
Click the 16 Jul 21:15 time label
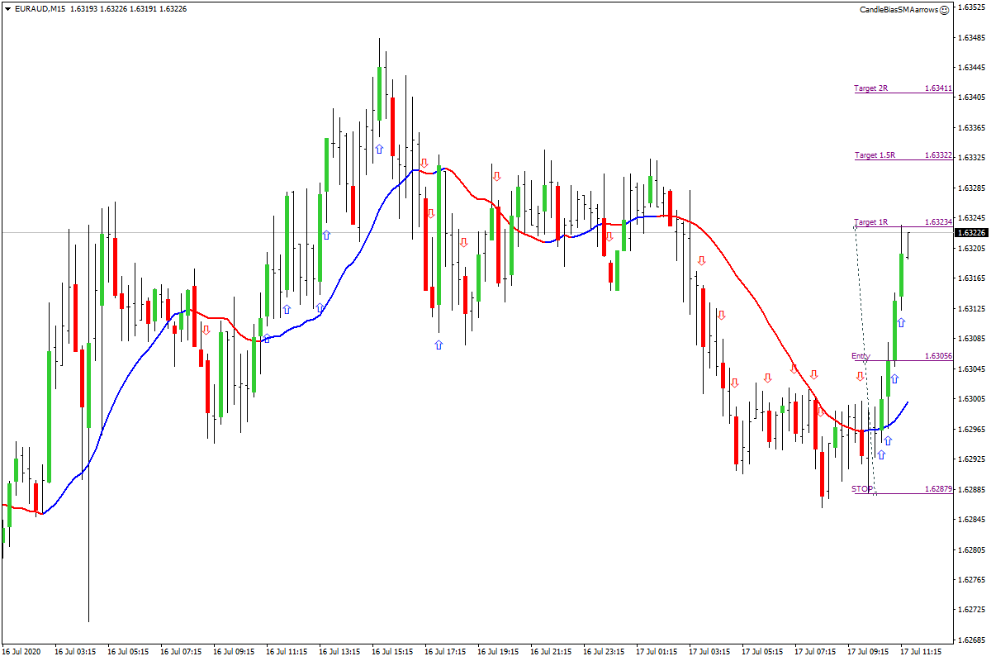[551, 652]
